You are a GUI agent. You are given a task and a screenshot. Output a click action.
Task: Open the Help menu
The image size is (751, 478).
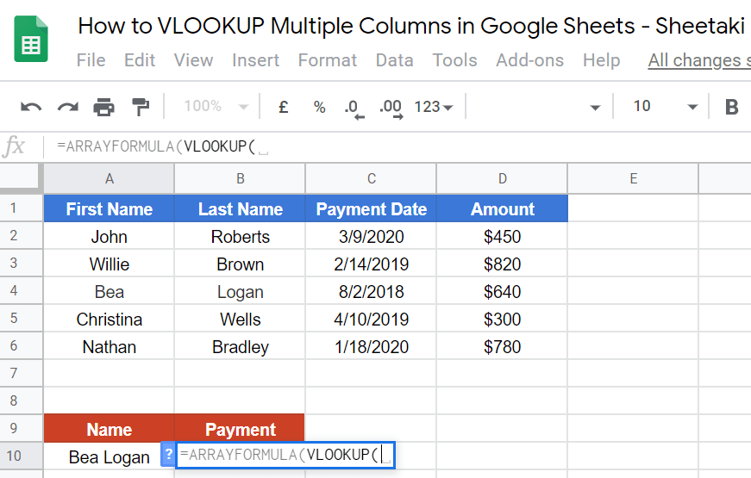tap(602, 60)
